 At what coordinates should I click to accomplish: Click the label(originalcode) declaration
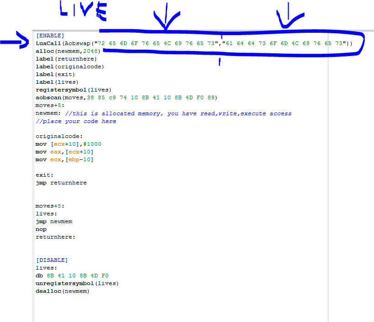pyautogui.click(x=69, y=66)
